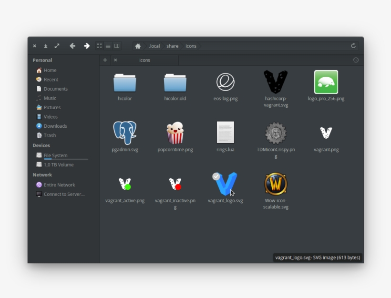Browse Entire Network
This screenshot has height=298, width=391.
tap(59, 185)
